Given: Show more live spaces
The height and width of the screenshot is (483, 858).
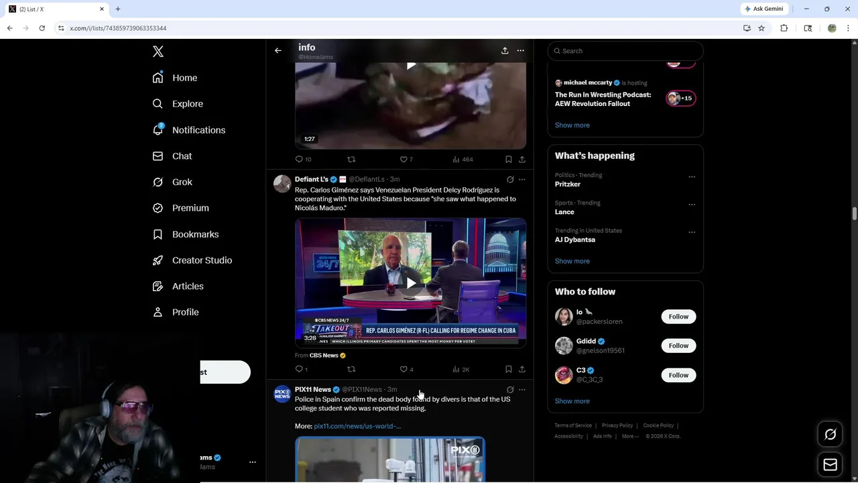Looking at the screenshot, I should click(572, 125).
